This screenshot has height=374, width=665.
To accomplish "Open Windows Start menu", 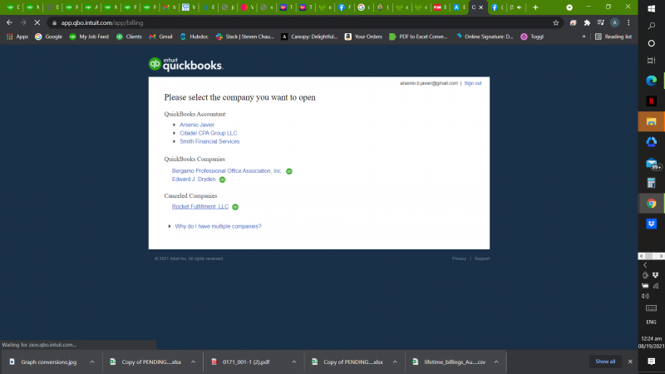I will point(652,8).
